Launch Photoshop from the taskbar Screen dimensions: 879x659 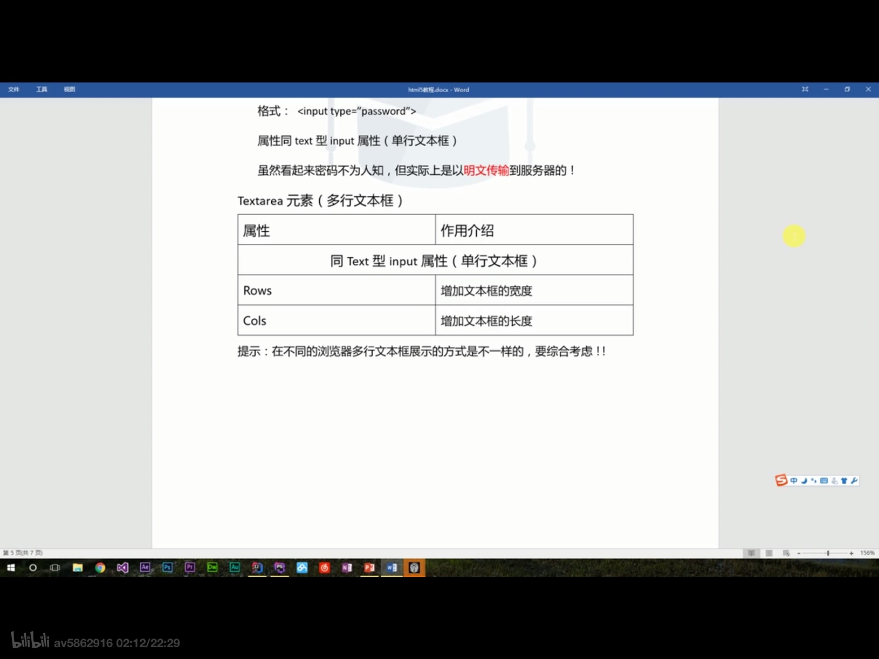tap(167, 568)
